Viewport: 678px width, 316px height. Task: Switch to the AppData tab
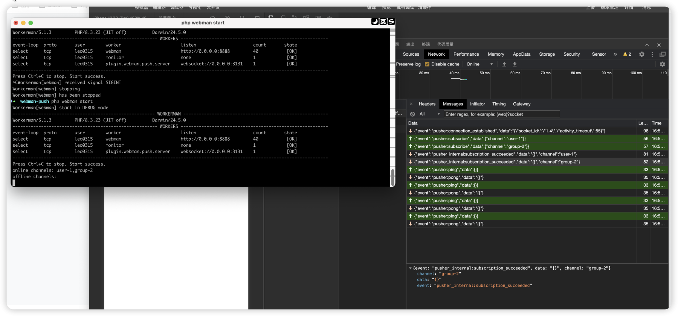522,54
